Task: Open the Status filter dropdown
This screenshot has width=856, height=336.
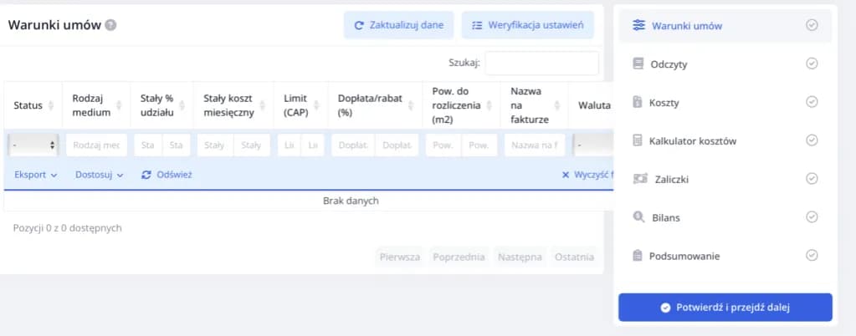Action: pyautogui.click(x=33, y=145)
